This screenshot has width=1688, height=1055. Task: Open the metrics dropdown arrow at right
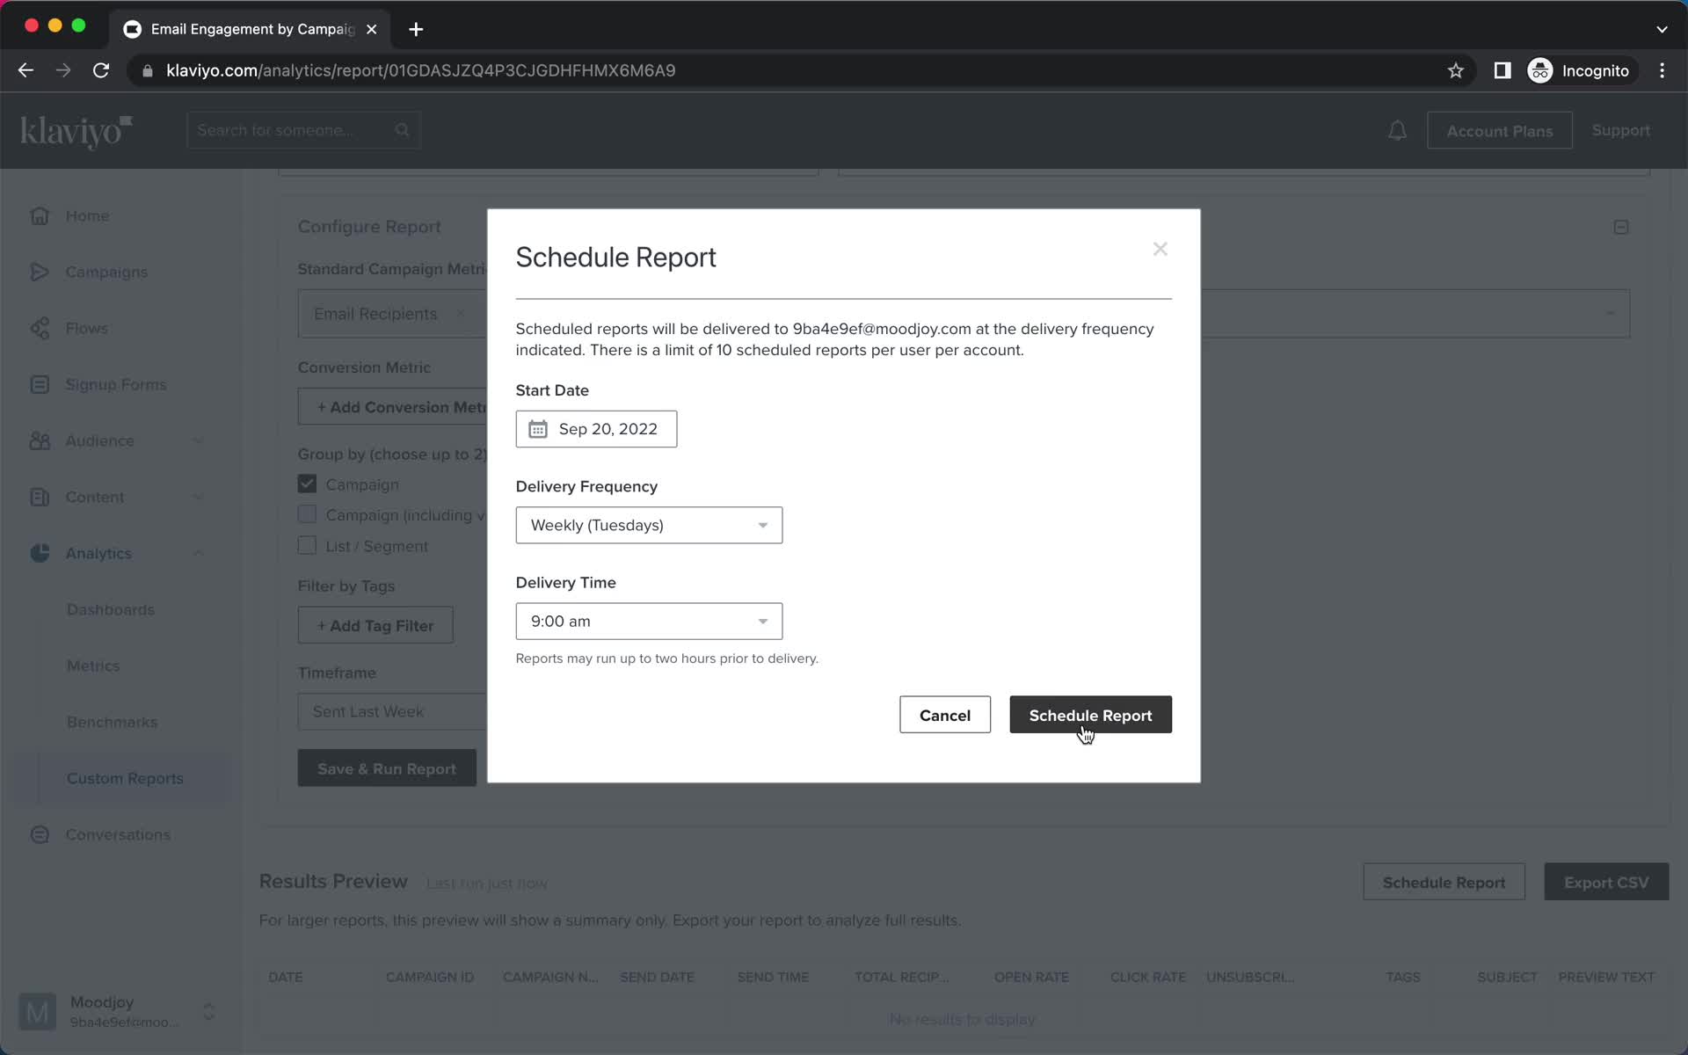coord(1610,314)
